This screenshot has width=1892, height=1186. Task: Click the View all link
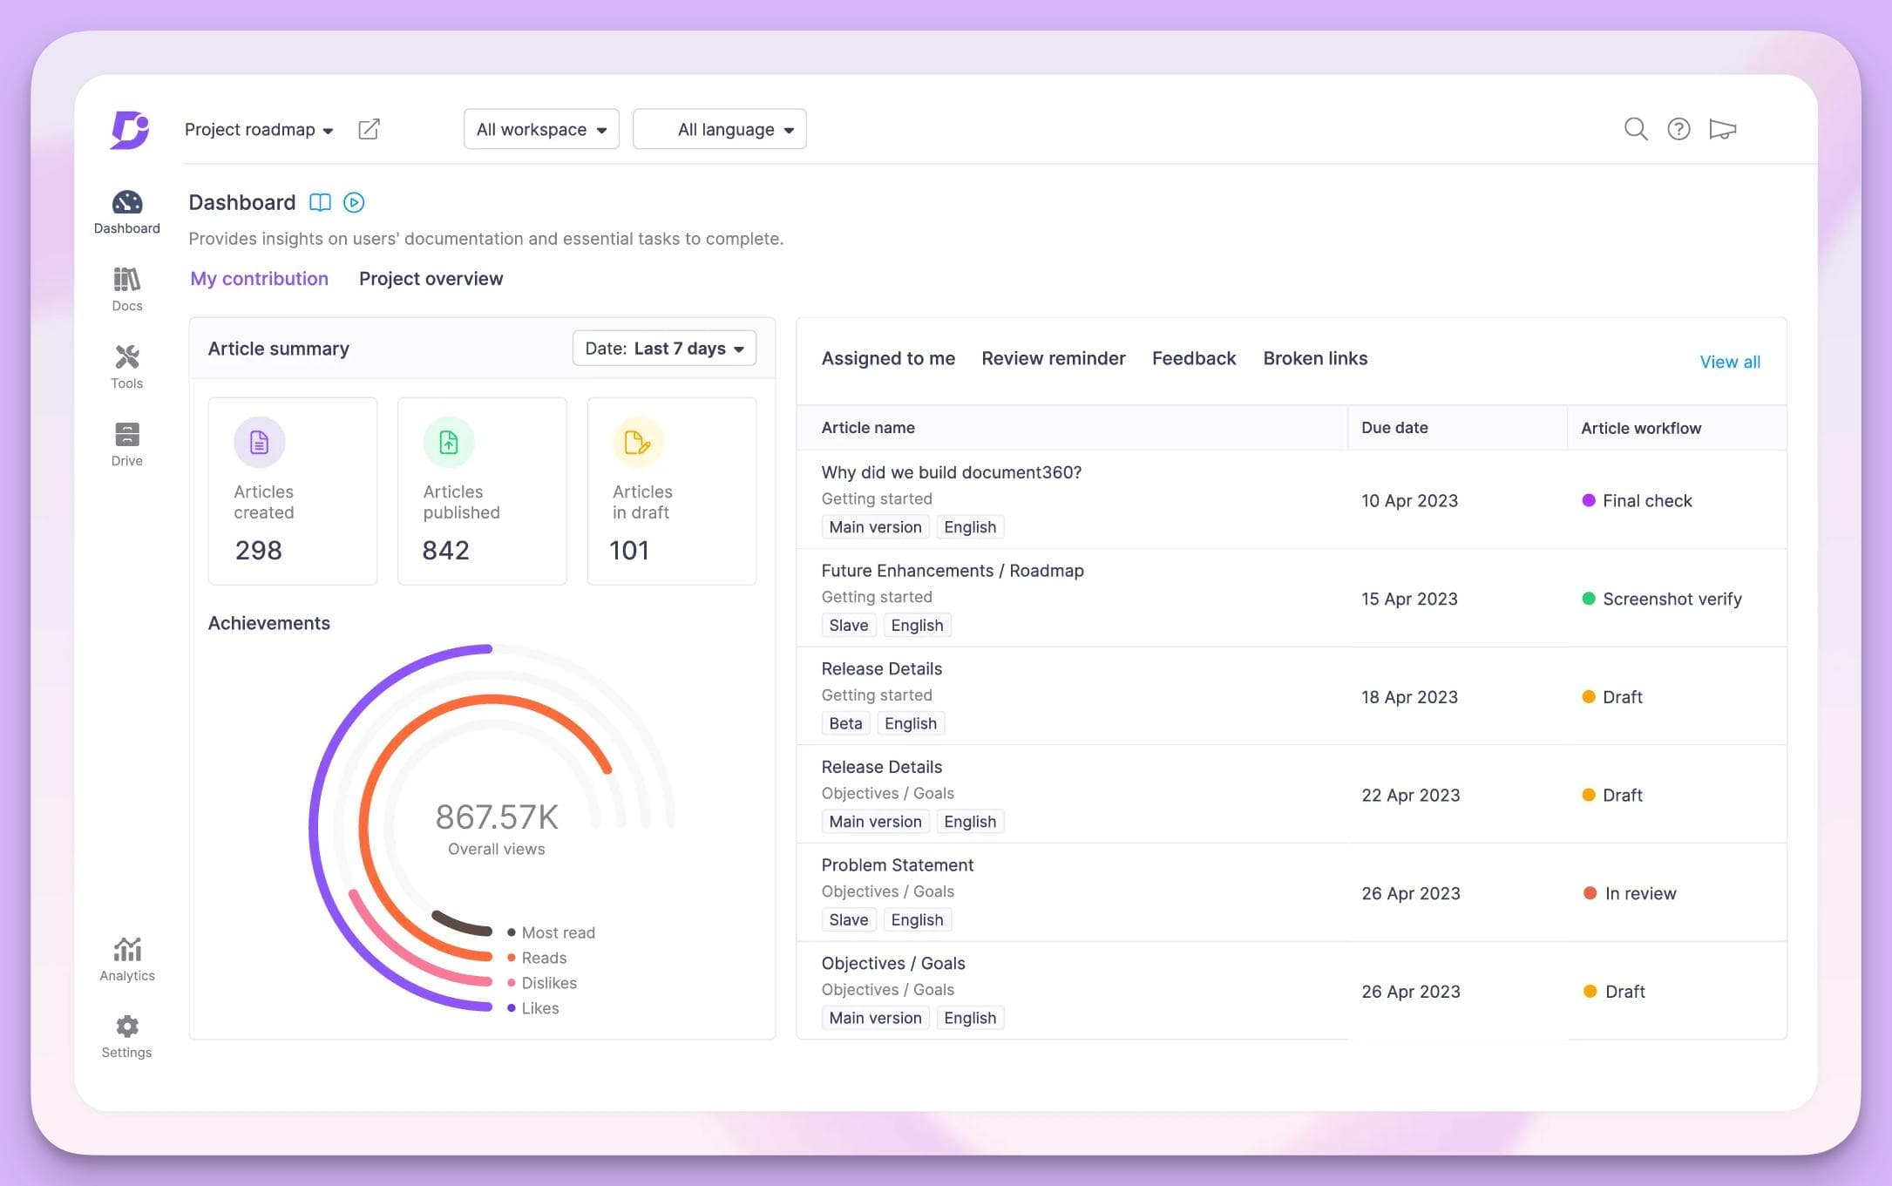pos(1730,362)
